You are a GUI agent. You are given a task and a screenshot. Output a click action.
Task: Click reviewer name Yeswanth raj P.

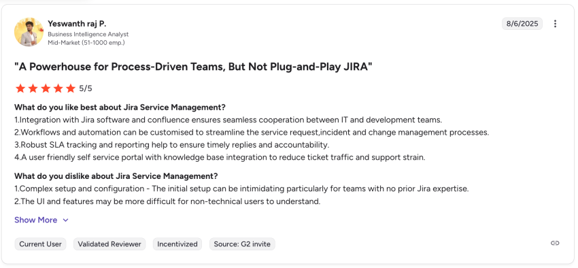point(77,24)
